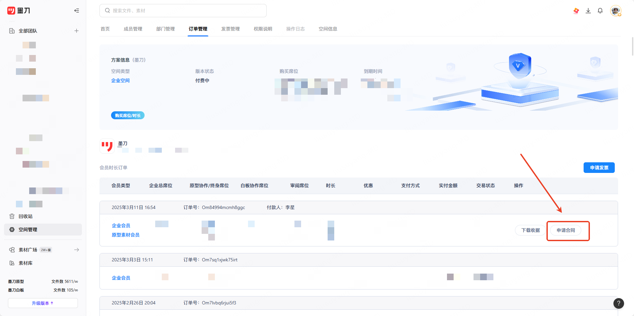Click 实付金额 column header

click(x=448, y=185)
